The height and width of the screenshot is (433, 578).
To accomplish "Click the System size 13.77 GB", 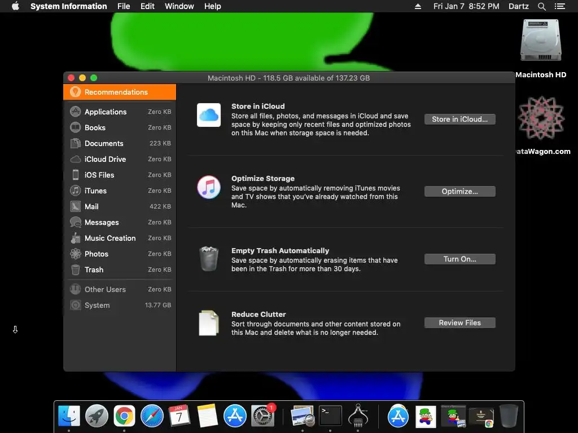I will [x=158, y=305].
